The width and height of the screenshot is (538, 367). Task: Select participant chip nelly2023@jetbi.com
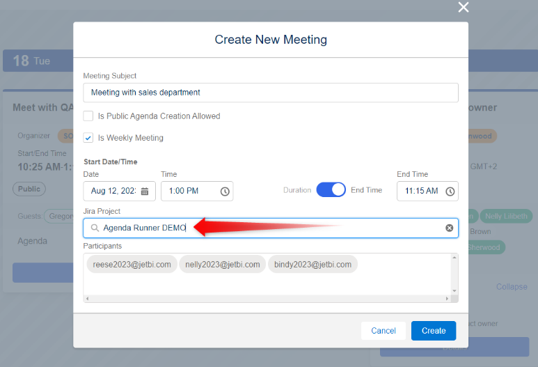222,265
